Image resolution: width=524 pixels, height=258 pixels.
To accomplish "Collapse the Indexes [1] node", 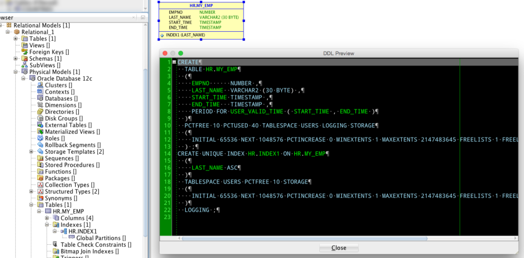I will [47, 225].
